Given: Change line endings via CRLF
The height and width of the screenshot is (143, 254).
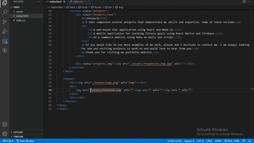Looking at the screenshot, I should [x=209, y=141].
